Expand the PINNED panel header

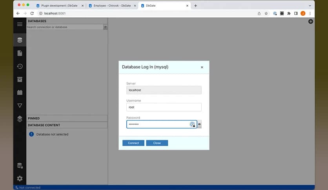pyautogui.click(x=67, y=118)
